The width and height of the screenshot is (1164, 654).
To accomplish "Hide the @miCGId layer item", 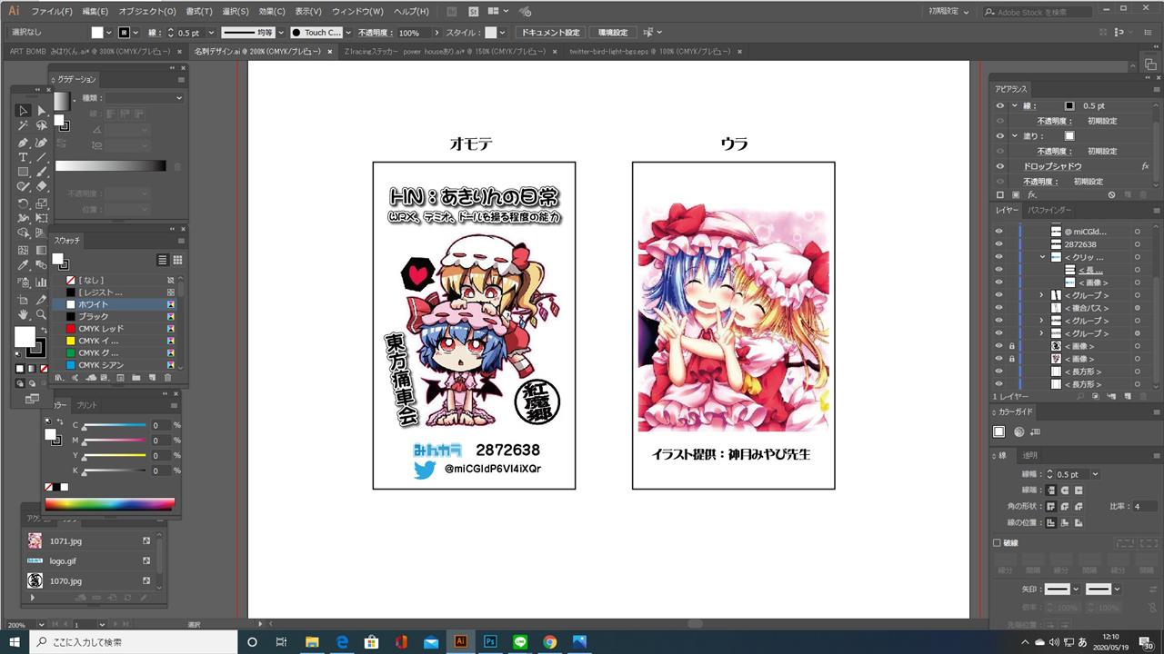I will pyautogui.click(x=998, y=232).
